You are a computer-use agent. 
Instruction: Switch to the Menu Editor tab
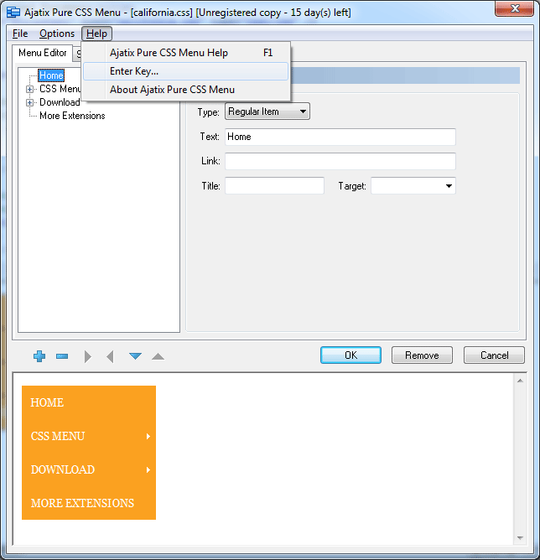[x=42, y=53]
